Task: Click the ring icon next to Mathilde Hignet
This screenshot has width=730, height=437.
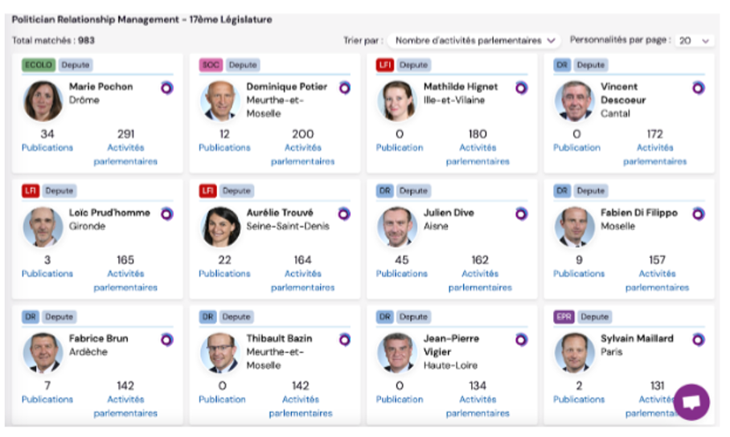Action: point(521,88)
